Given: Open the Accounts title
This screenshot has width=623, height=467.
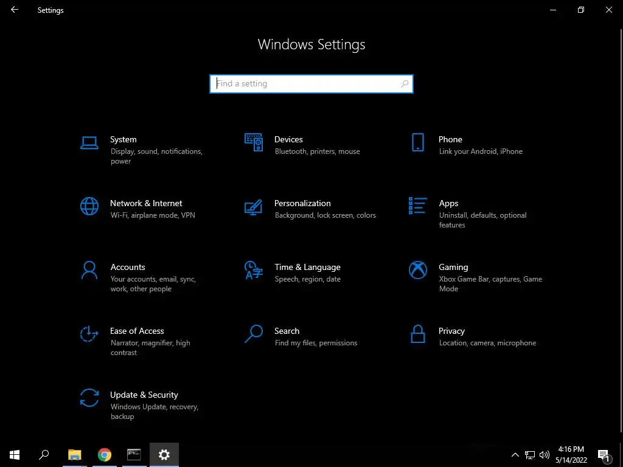Looking at the screenshot, I should tap(128, 268).
